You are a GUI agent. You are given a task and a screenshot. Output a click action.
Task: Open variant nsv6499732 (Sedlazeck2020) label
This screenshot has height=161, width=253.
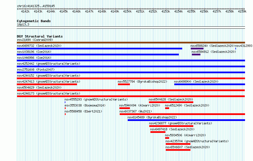point(39,46)
